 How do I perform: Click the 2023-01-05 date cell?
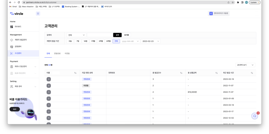(x=228, y=99)
